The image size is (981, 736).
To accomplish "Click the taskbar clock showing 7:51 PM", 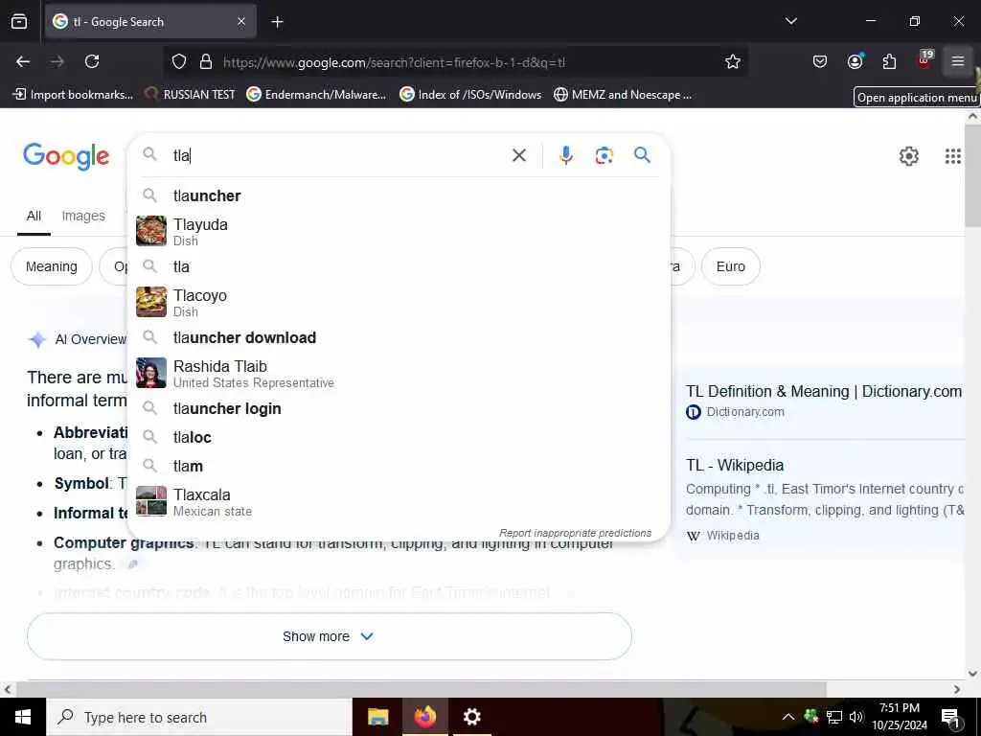I will 899,717.
